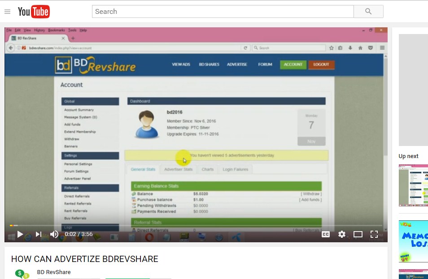Click the video title HOW CAN ADVERTIZE BDREVSHARE

click(x=85, y=259)
